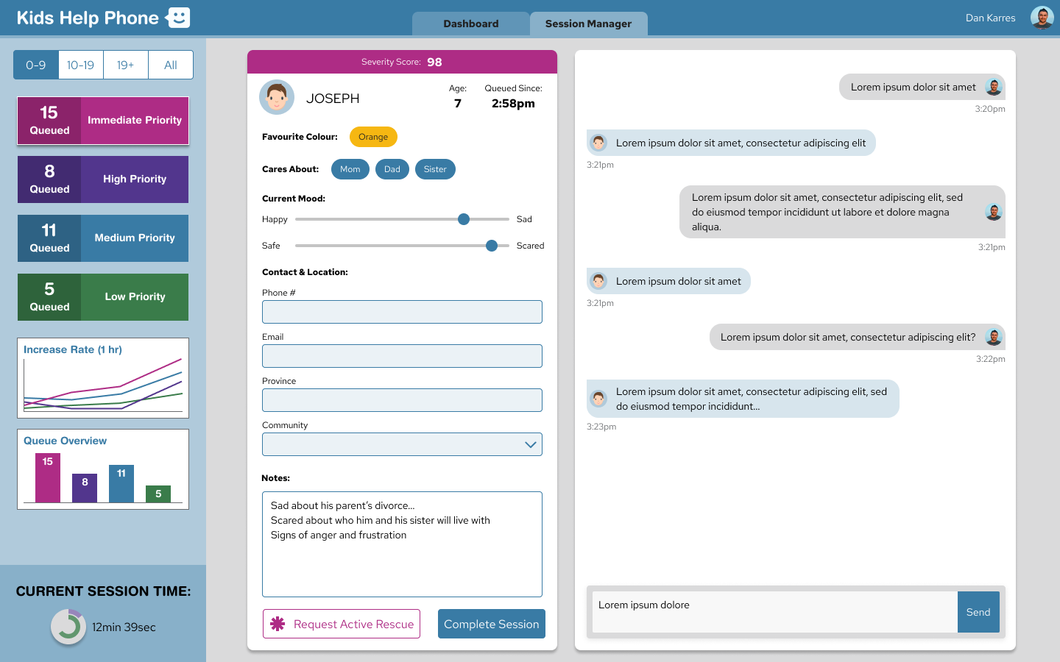The width and height of the screenshot is (1060, 662).
Task: Switch to the Session Manager tab
Action: click(589, 24)
